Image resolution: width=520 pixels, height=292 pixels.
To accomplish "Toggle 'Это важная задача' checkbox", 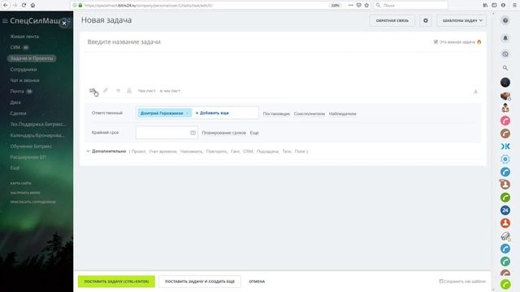I will tap(435, 41).
